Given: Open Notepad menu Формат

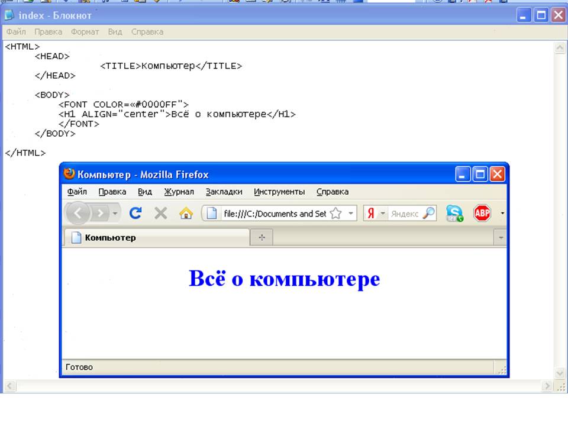Looking at the screenshot, I should [85, 32].
